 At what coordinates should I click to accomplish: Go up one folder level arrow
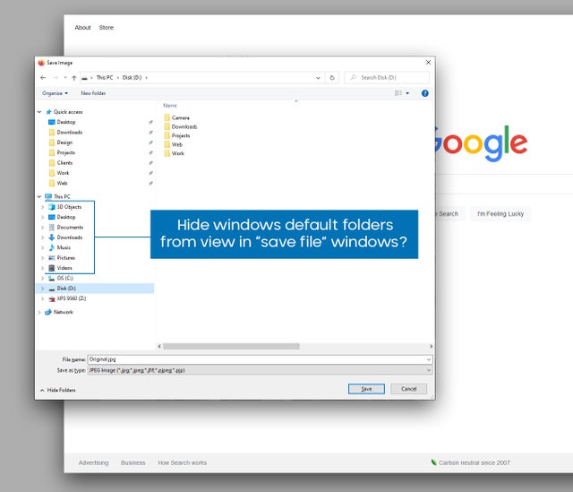[74, 78]
